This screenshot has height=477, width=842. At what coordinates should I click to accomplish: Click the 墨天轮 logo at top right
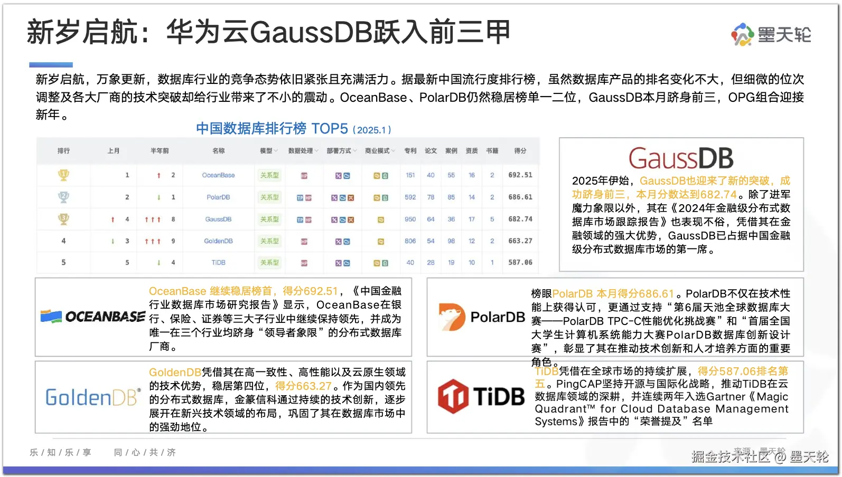click(x=771, y=34)
